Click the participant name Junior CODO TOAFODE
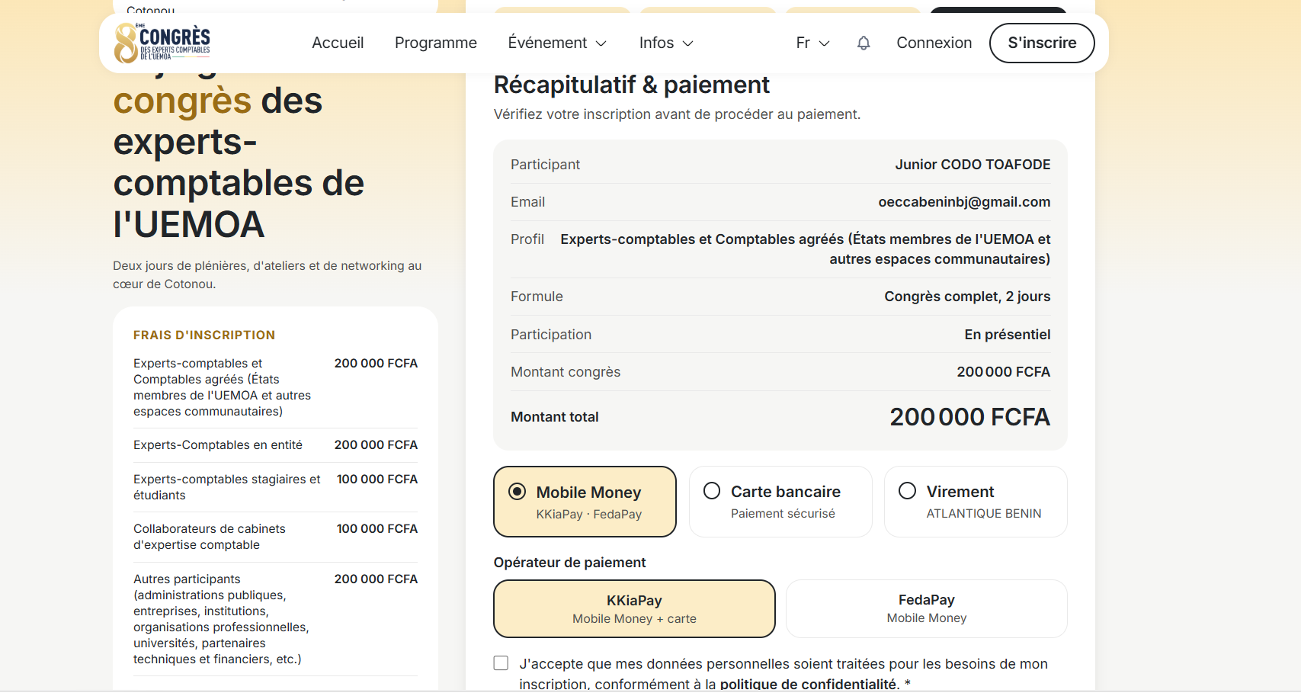This screenshot has width=1301, height=693. [x=973, y=165]
